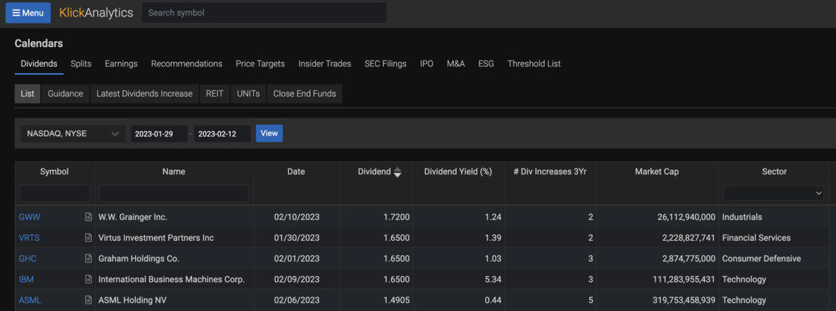
Task: Switch to the Dividends tab
Action: (x=39, y=64)
